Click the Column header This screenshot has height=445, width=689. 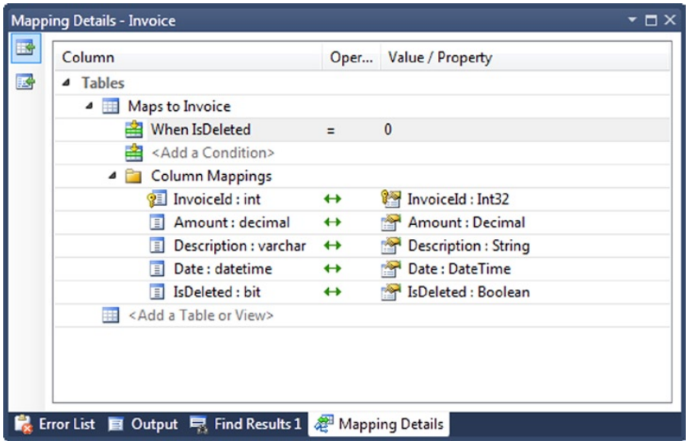click(x=189, y=57)
